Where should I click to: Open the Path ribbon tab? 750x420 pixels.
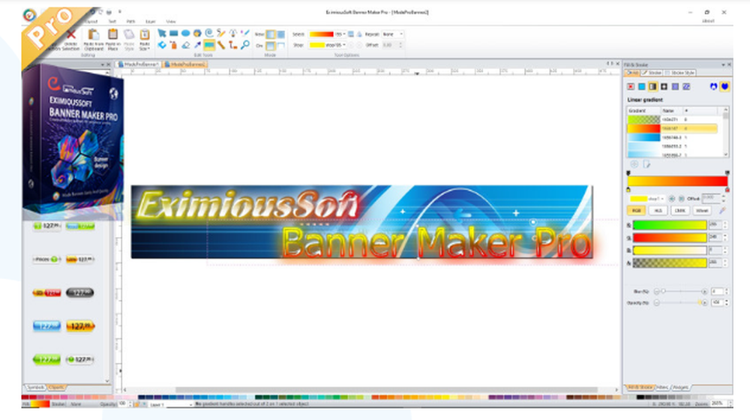tap(130, 22)
